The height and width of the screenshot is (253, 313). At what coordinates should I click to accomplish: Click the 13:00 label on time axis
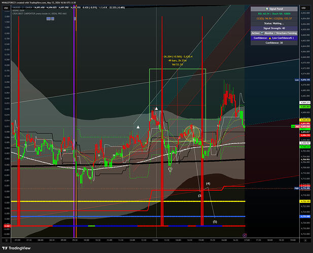(155, 240)
